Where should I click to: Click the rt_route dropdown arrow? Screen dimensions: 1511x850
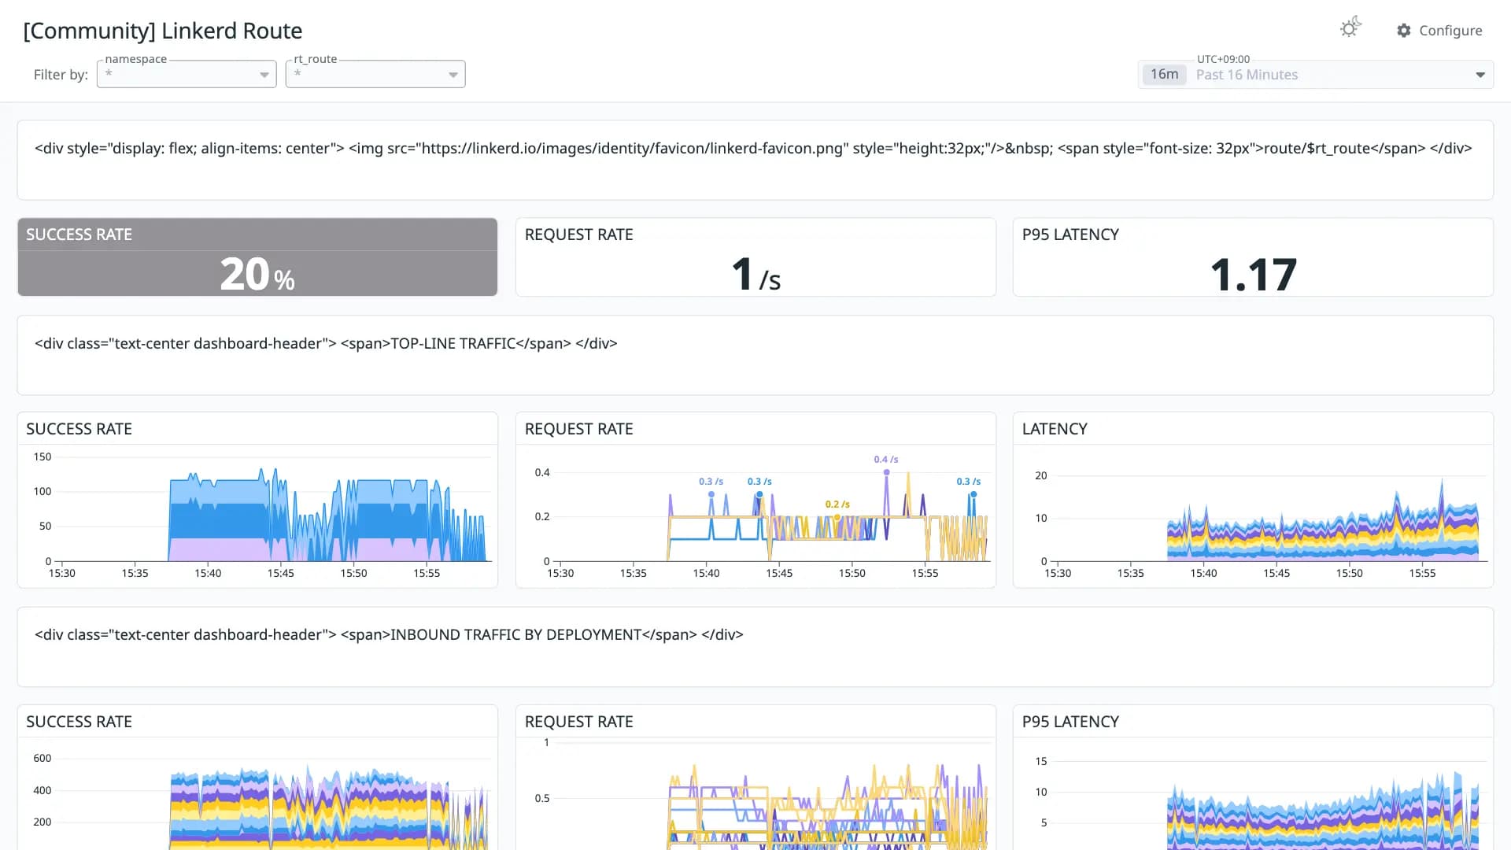pyautogui.click(x=453, y=76)
